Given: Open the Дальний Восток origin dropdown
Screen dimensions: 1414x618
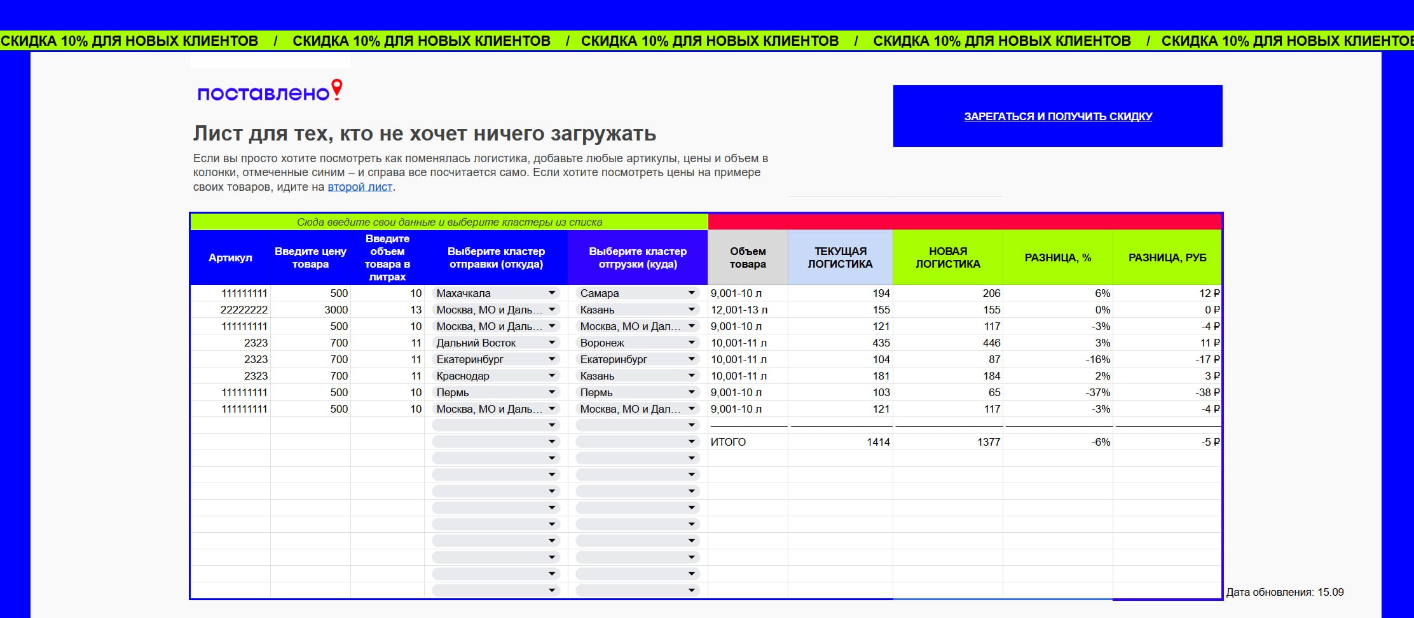Looking at the screenshot, I should tap(496, 343).
